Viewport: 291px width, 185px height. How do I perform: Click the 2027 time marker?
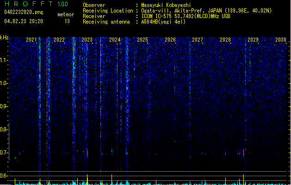point(198,40)
